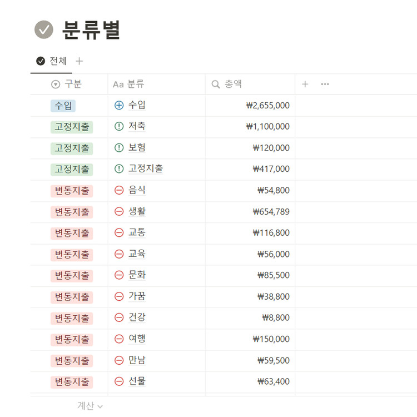Open the 생활 category page link
Viewport: 417px width, 417px height.
(137, 211)
